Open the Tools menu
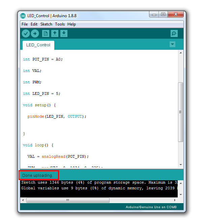 (60, 24)
